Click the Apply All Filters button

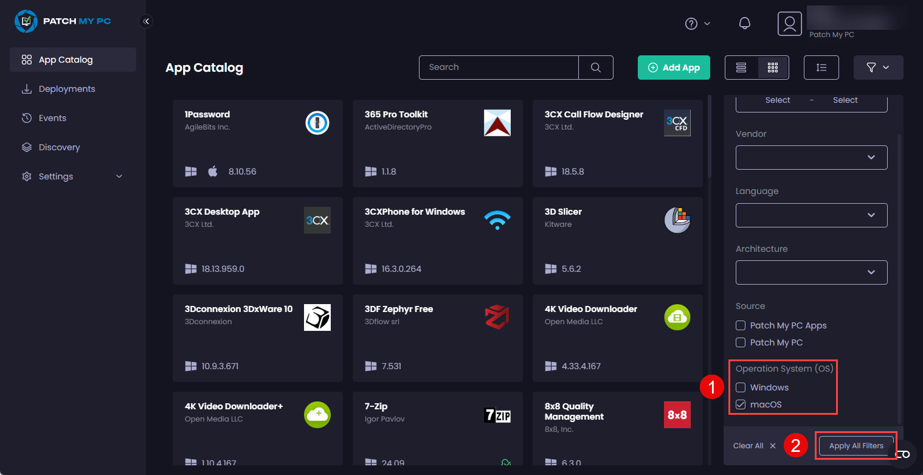pyautogui.click(x=856, y=446)
